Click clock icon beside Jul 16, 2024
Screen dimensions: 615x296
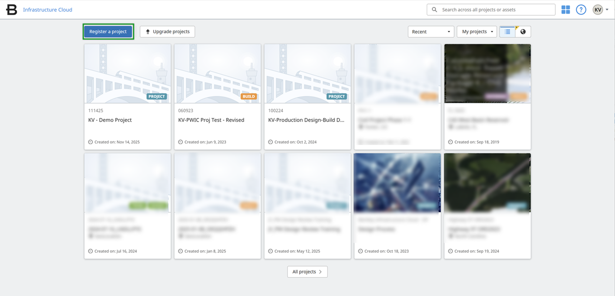click(x=90, y=251)
